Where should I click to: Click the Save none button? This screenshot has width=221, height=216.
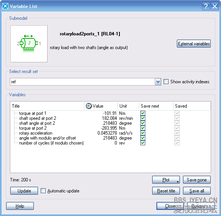(197, 180)
